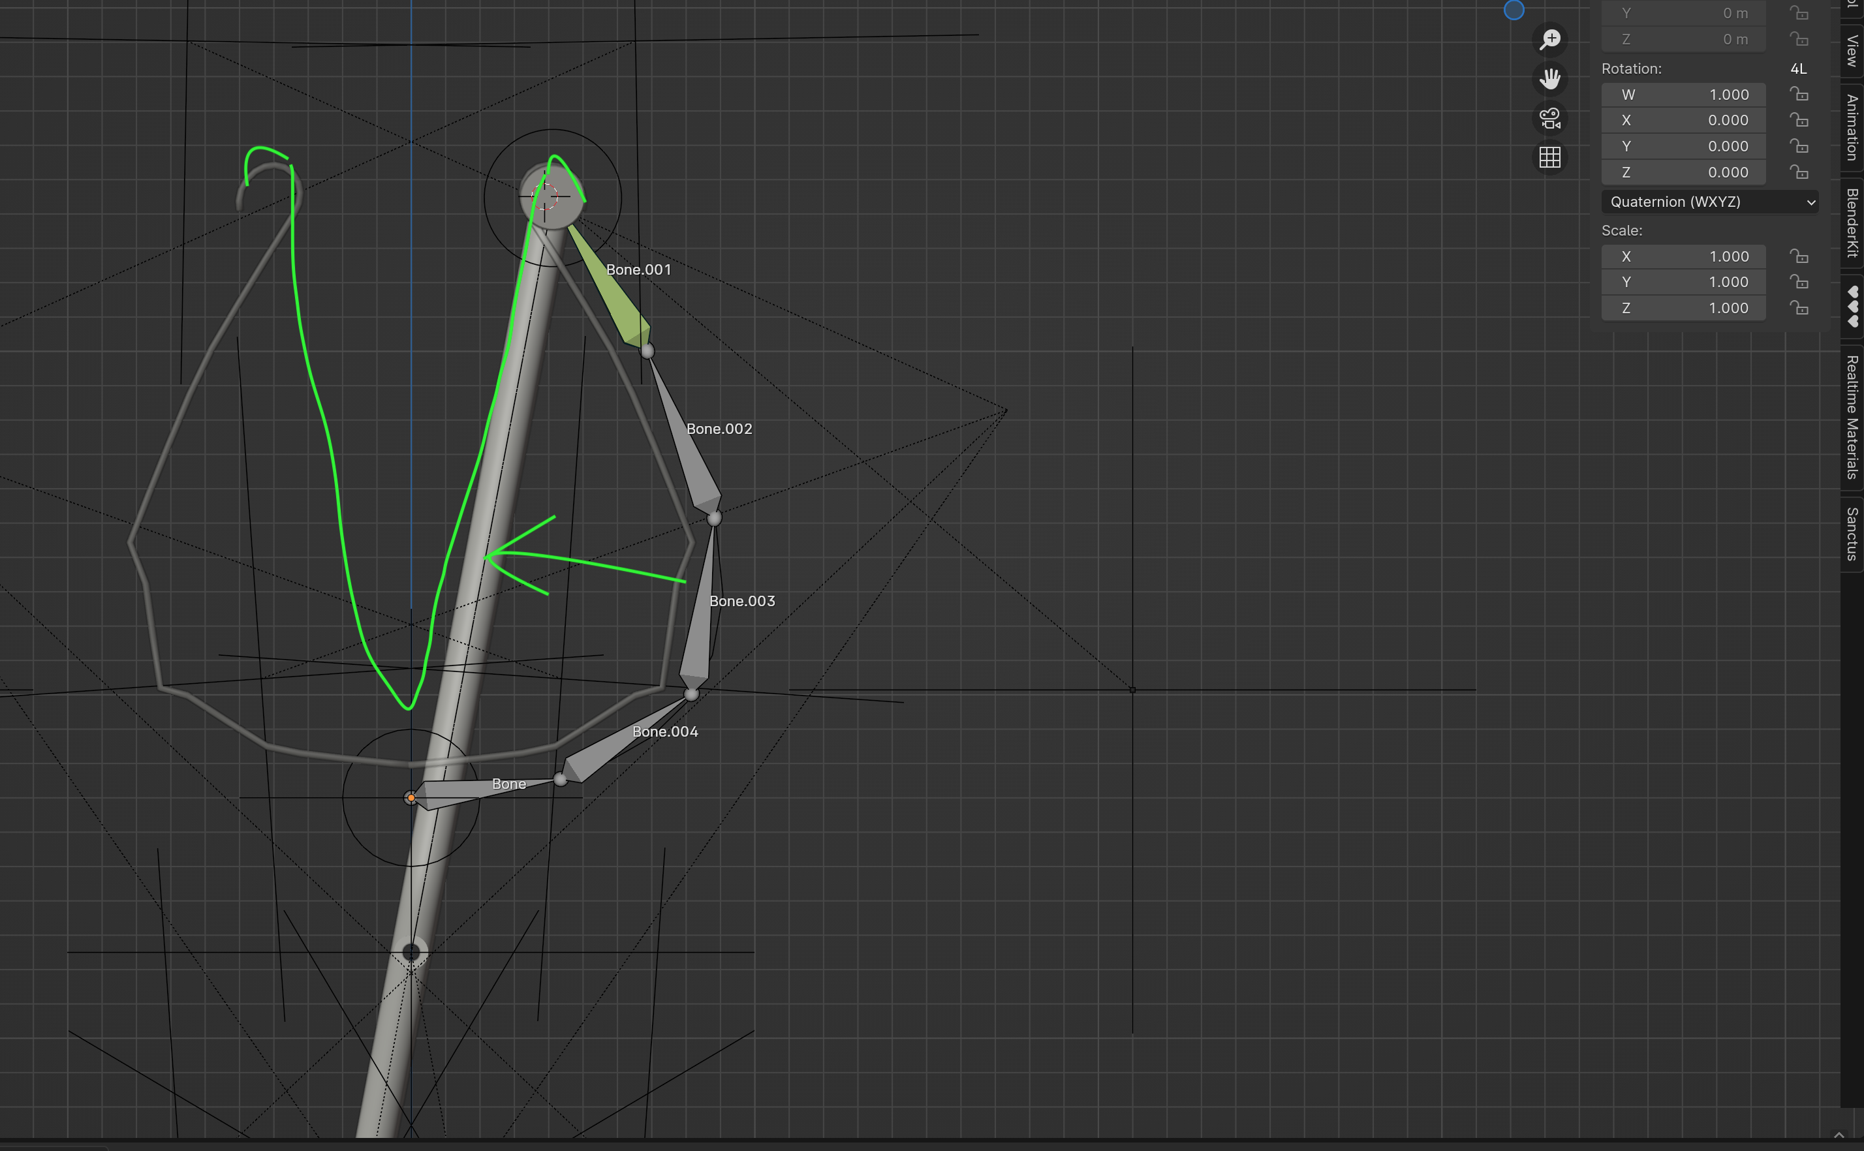
Task: Open the sidebar tab with diamond icons
Action: [1852, 306]
